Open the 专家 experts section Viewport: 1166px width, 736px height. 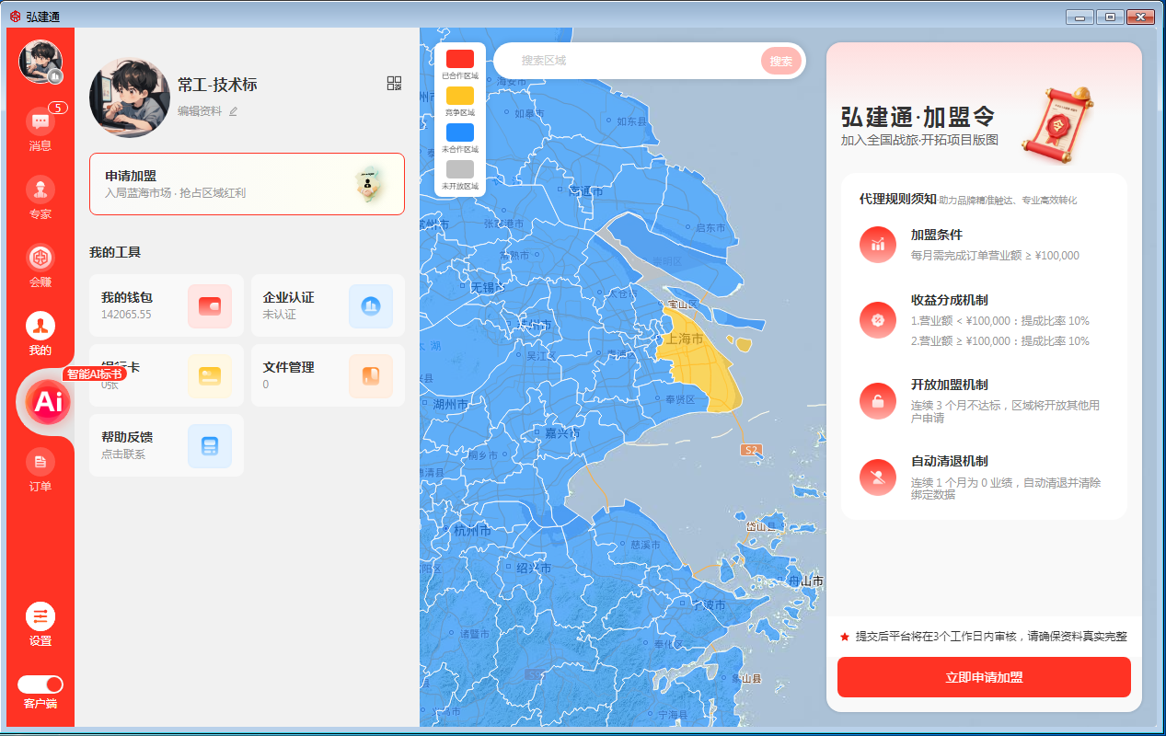[x=40, y=190]
